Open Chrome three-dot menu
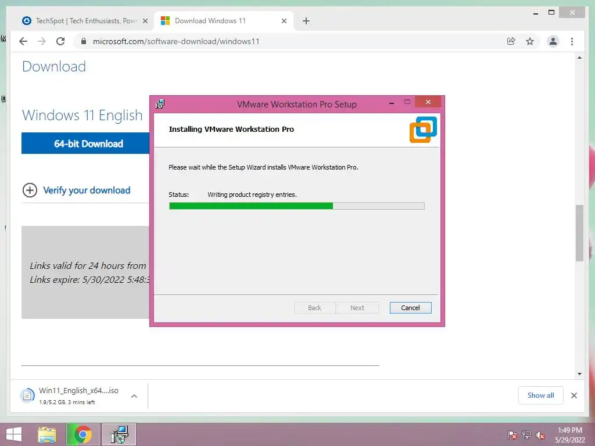 pyautogui.click(x=572, y=41)
